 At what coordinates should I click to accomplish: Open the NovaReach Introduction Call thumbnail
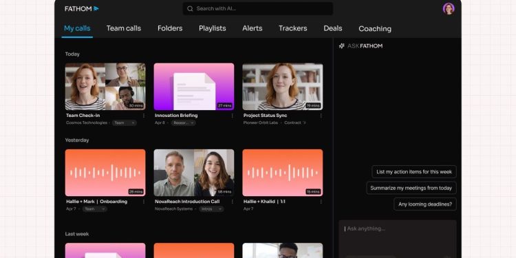point(194,173)
